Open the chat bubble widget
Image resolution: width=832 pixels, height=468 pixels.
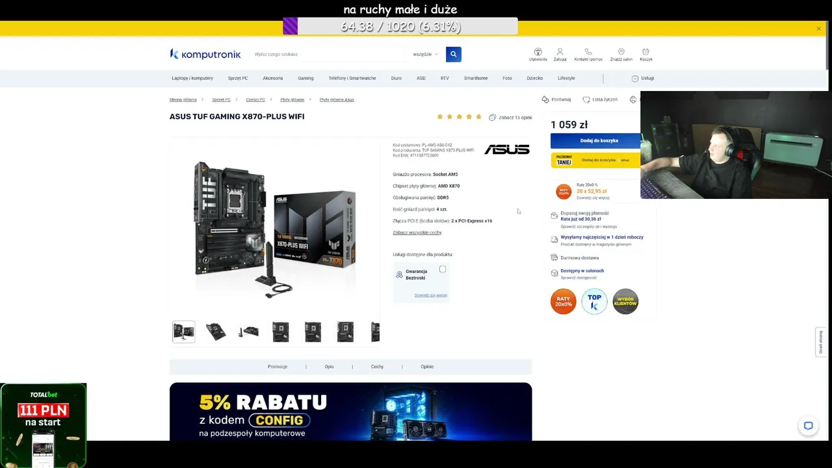pyautogui.click(x=808, y=426)
